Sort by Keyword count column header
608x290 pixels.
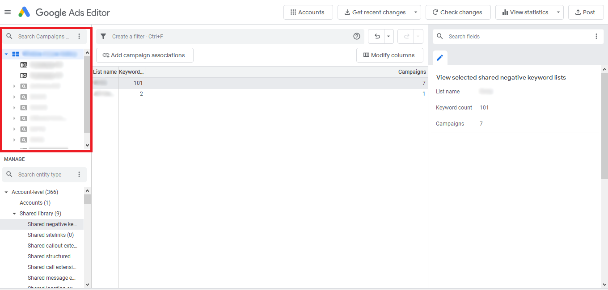pos(131,72)
